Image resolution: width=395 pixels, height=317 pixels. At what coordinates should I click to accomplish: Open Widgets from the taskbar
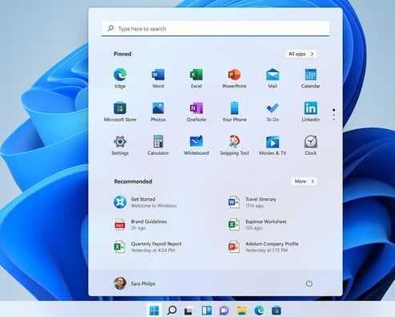(207, 311)
